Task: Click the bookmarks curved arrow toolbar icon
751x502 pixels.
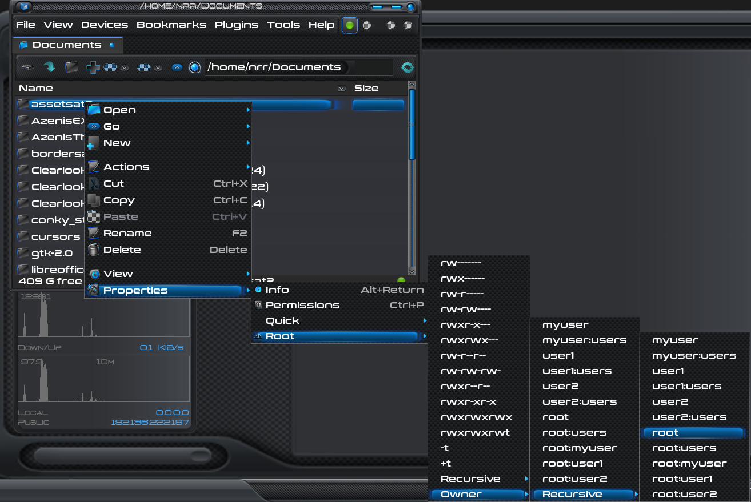Action: click(x=50, y=67)
